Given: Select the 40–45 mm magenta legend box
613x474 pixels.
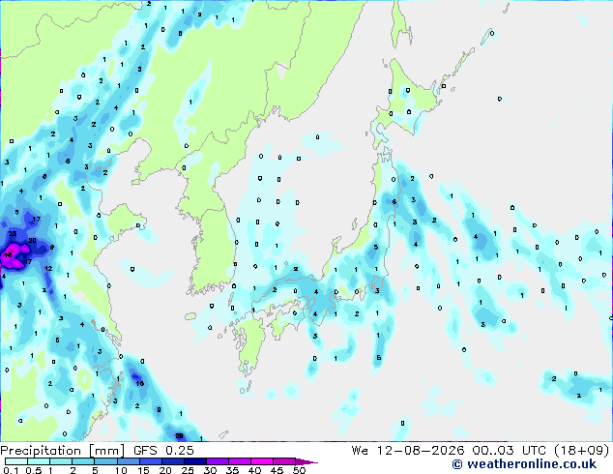Looking at the screenshot, I should [x=262, y=461].
